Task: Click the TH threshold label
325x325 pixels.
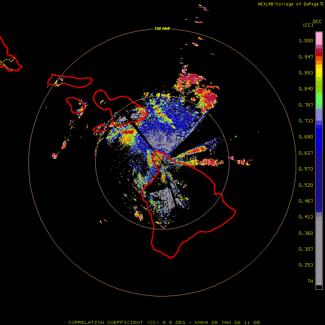Action: (x=310, y=281)
